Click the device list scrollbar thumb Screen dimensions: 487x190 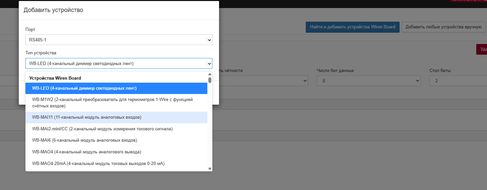[210, 80]
